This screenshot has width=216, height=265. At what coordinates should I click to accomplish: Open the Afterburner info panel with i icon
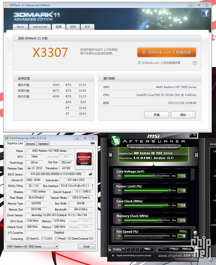(x=196, y=155)
